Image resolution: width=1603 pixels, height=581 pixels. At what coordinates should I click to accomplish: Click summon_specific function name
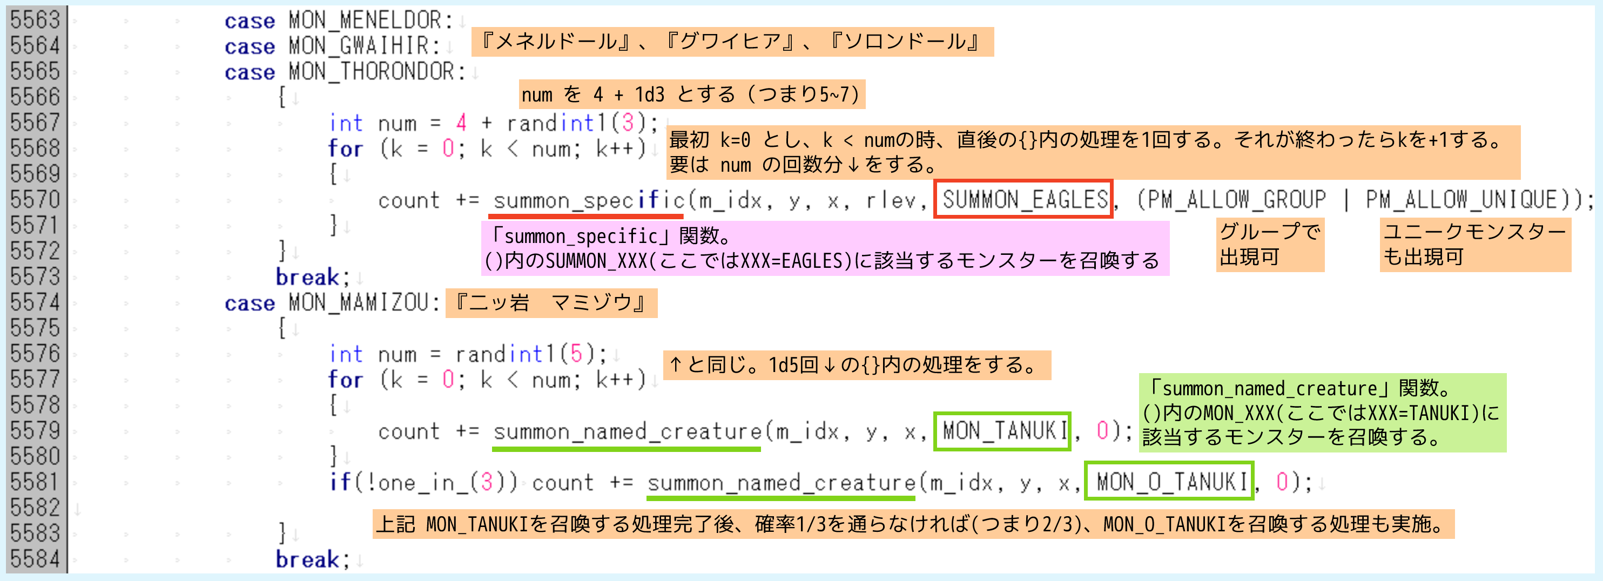pos(589,200)
